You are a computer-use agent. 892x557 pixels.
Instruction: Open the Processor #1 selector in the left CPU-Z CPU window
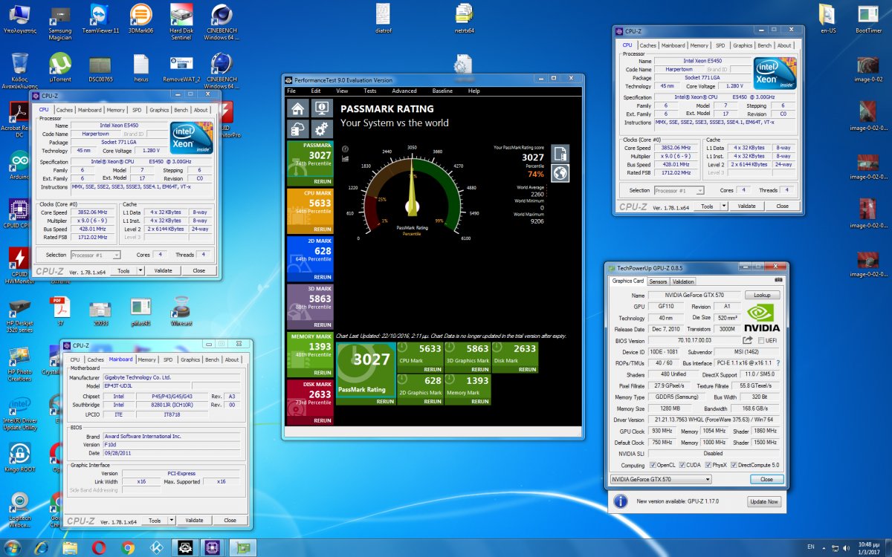point(97,255)
